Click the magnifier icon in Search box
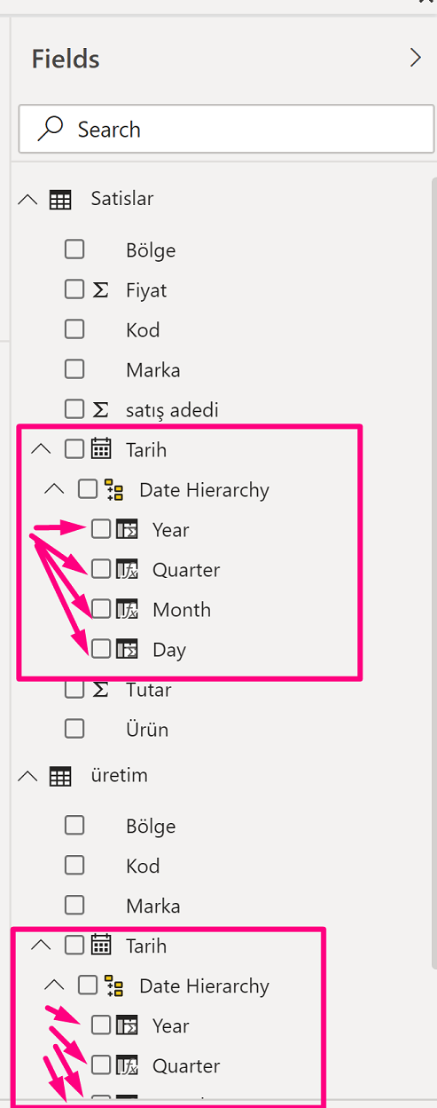The height and width of the screenshot is (1108, 437). 51,130
